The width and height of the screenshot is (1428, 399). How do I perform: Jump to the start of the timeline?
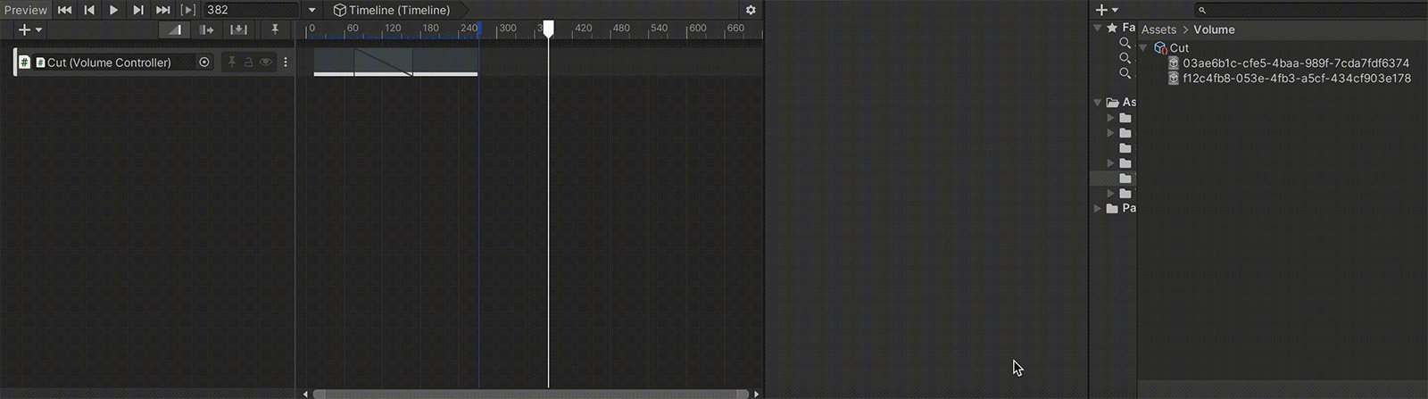pos(65,10)
